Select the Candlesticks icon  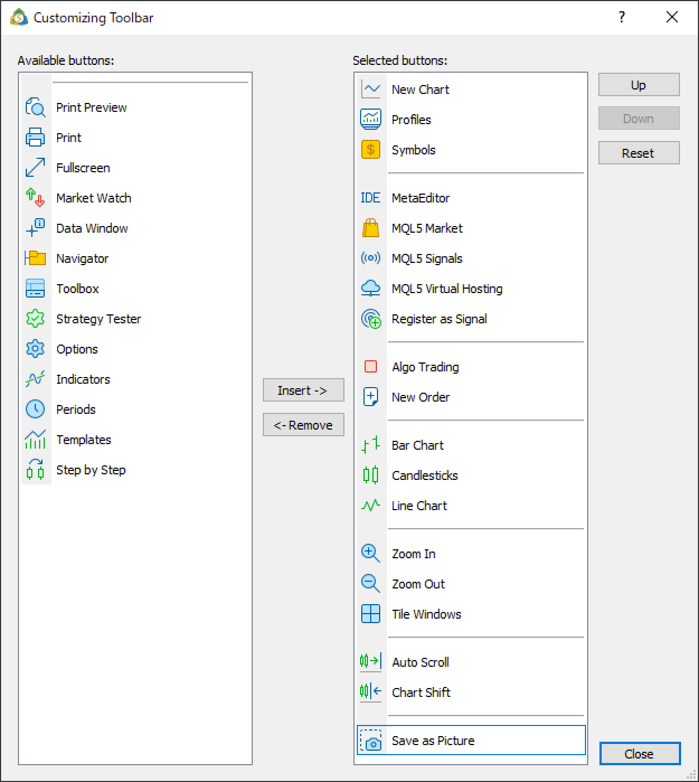371,475
